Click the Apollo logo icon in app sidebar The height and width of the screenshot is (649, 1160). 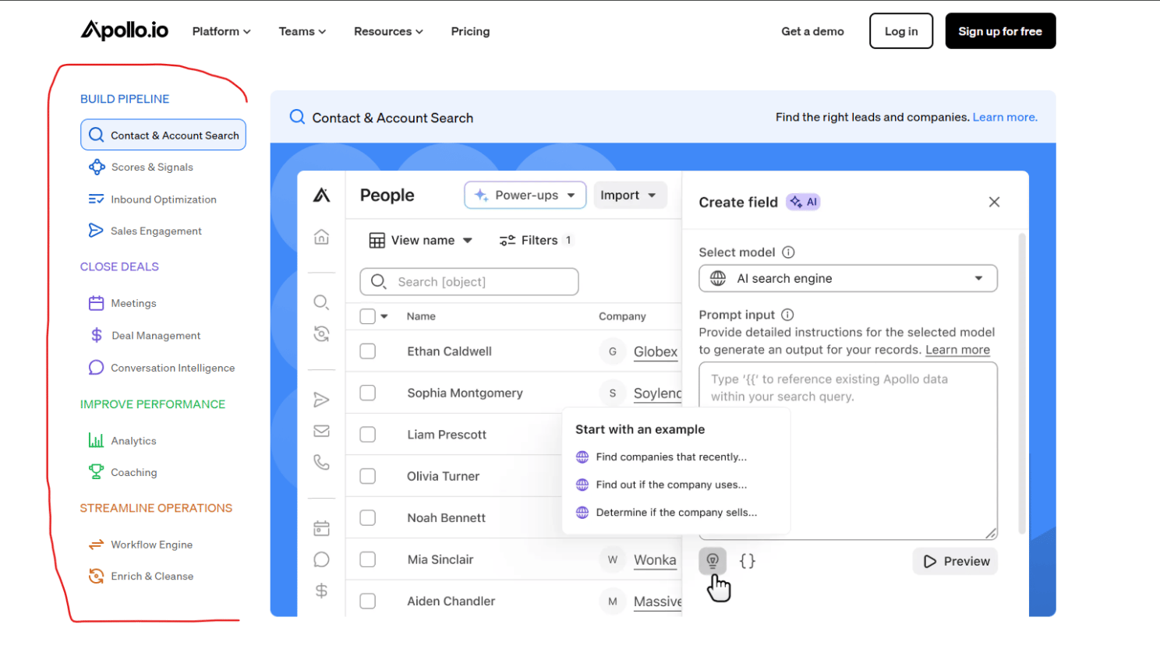pos(321,195)
